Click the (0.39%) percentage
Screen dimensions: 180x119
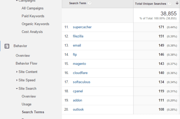pos(172,36)
